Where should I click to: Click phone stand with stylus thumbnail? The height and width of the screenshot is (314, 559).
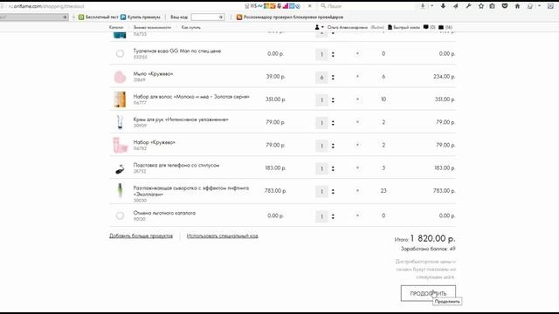coord(121,169)
